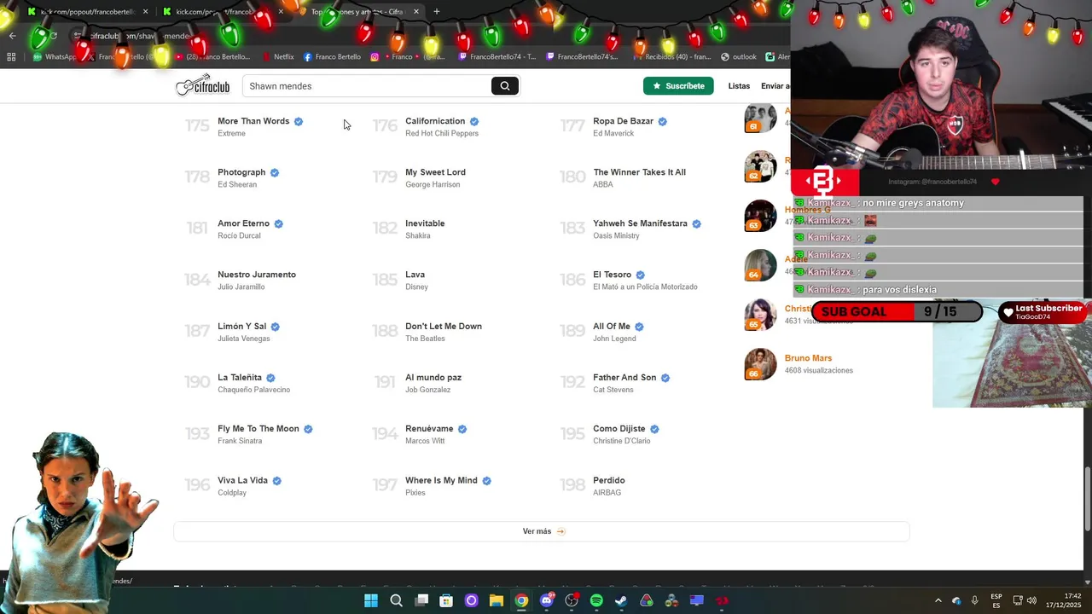
Task: Click artist name George Harrison
Action: (x=433, y=185)
